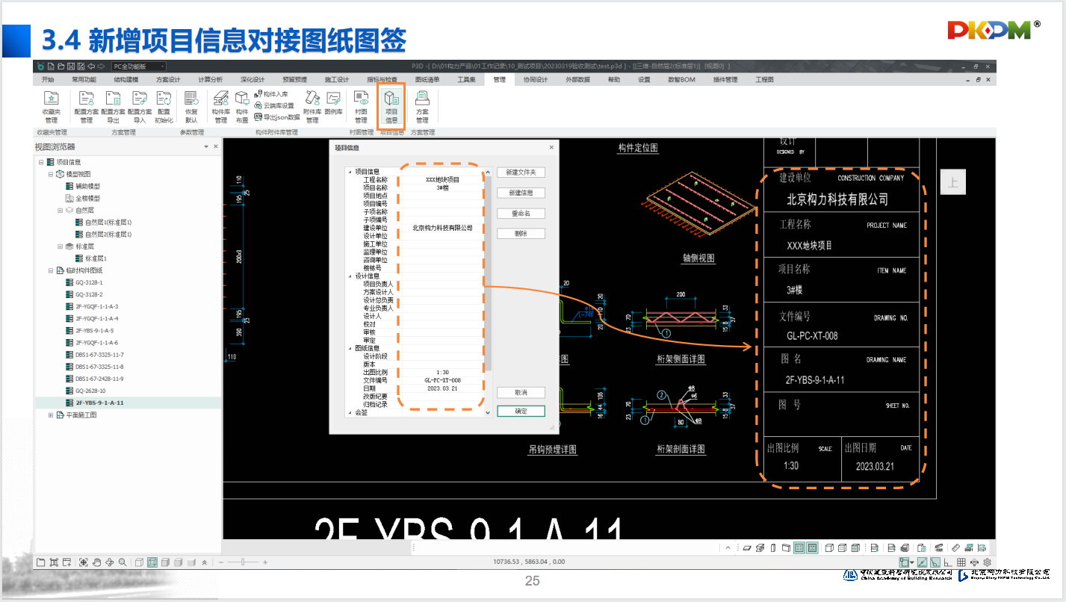Click the 工程名称 value field
This screenshot has width=1066, height=602.
[x=442, y=180]
